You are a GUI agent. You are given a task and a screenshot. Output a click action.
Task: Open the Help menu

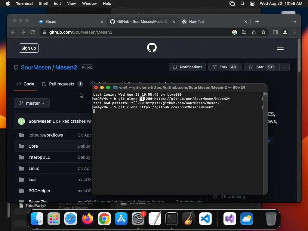coord(107,4)
